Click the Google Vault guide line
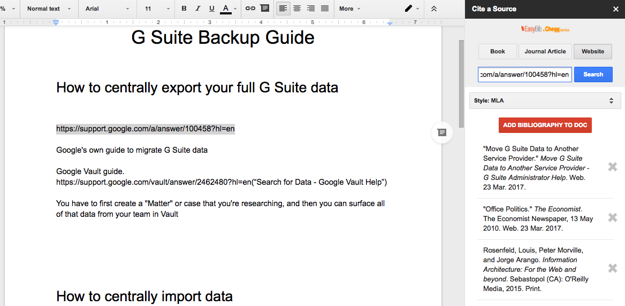Screen dimensions: 625x306 [x=90, y=171]
